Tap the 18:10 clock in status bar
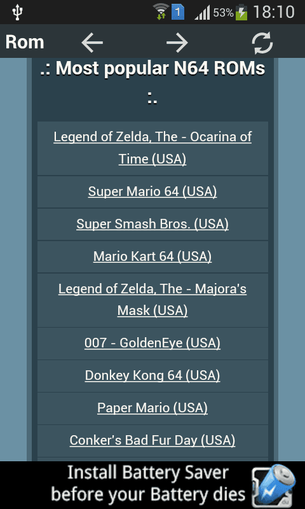The image size is (305, 509). [x=274, y=12]
